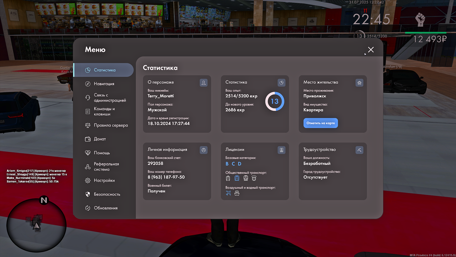Viewport: 456px width, 257px height.
Task: Click the Навигация compass icon
Action: (x=88, y=84)
